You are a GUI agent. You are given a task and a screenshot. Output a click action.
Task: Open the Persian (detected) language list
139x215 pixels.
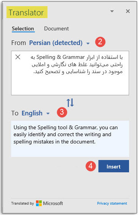pyautogui.click(x=56, y=43)
